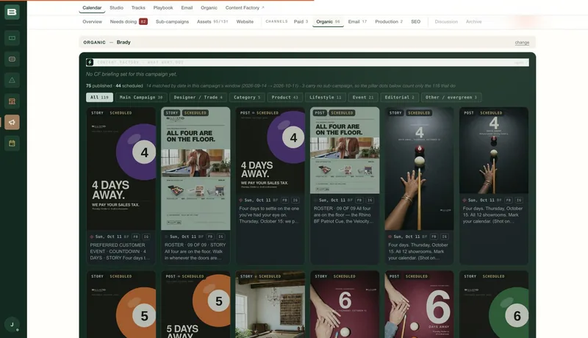This screenshot has width=588, height=338.
Task: Filter by Category 5
Action: (x=247, y=98)
